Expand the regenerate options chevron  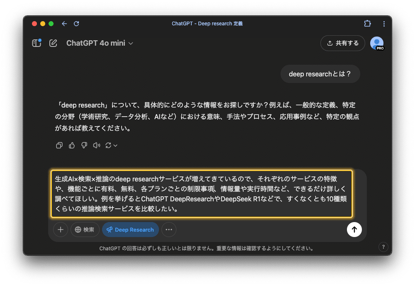click(115, 145)
